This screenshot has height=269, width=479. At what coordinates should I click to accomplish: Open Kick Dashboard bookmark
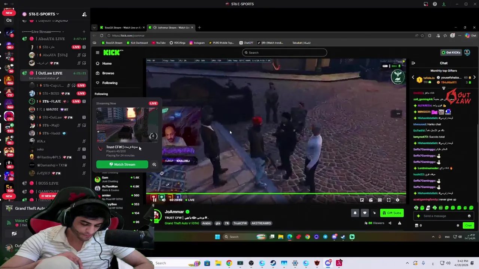(x=137, y=43)
